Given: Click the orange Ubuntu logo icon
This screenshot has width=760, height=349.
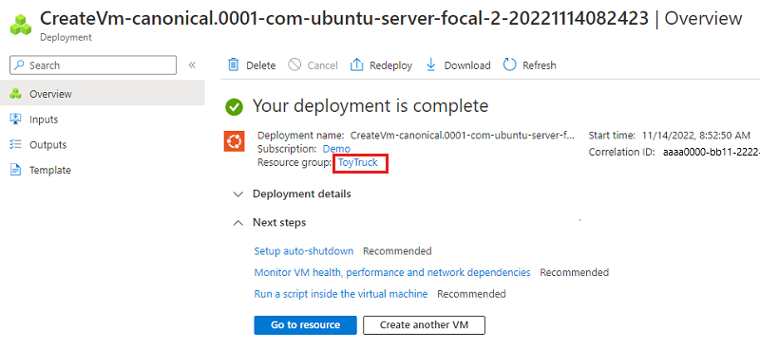Looking at the screenshot, I should (234, 141).
